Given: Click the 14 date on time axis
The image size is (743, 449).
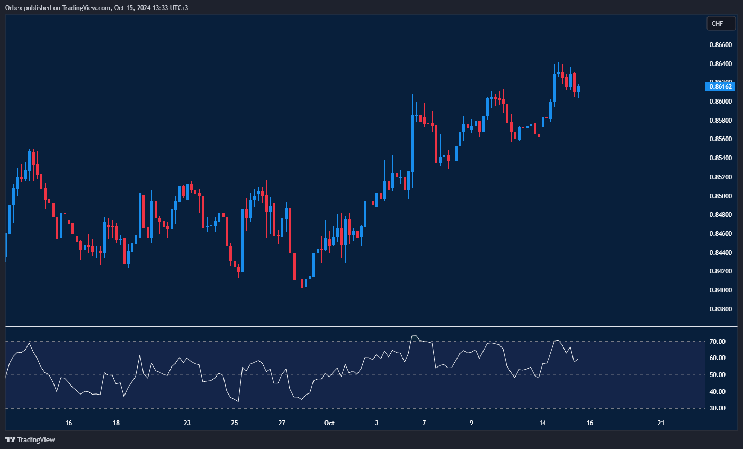Looking at the screenshot, I should 542,423.
